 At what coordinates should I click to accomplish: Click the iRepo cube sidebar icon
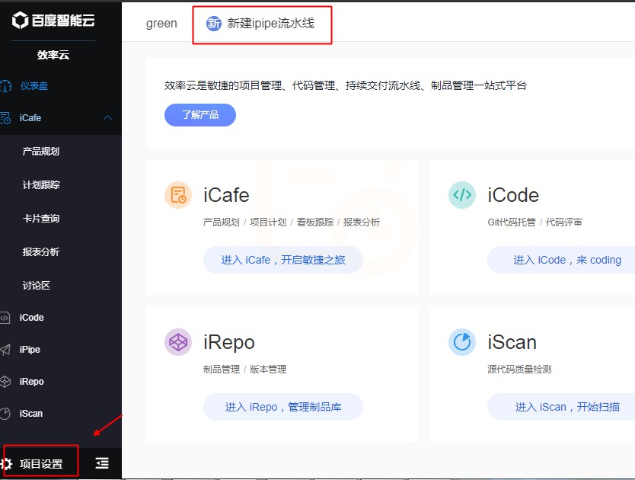click(5, 382)
